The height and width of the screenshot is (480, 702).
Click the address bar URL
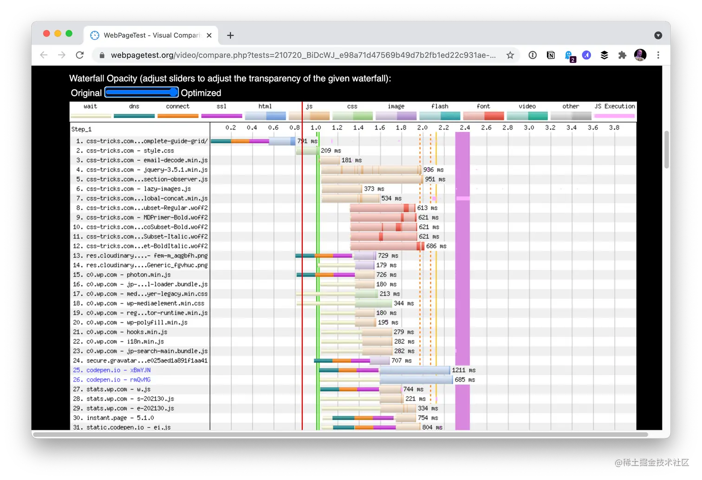tap(303, 55)
